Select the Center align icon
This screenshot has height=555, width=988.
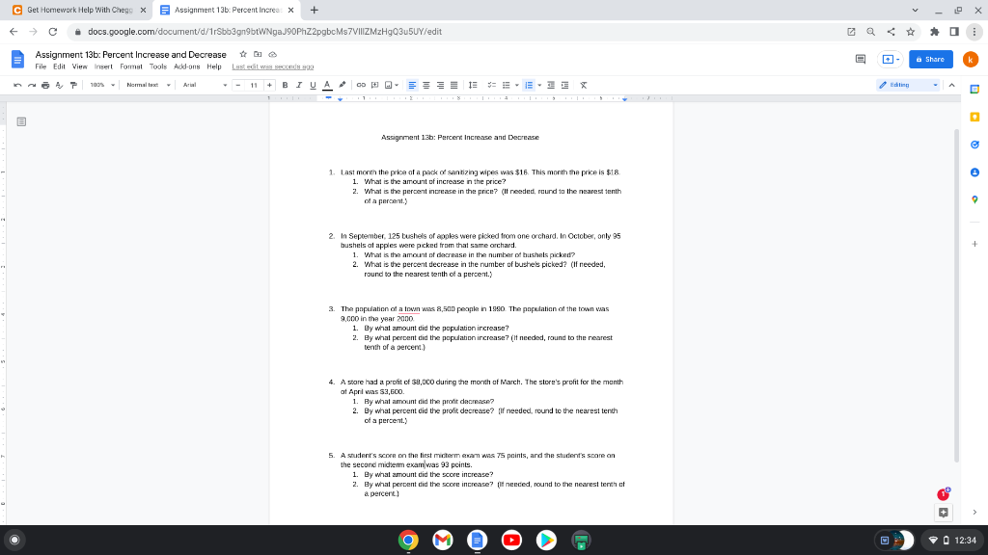(427, 85)
